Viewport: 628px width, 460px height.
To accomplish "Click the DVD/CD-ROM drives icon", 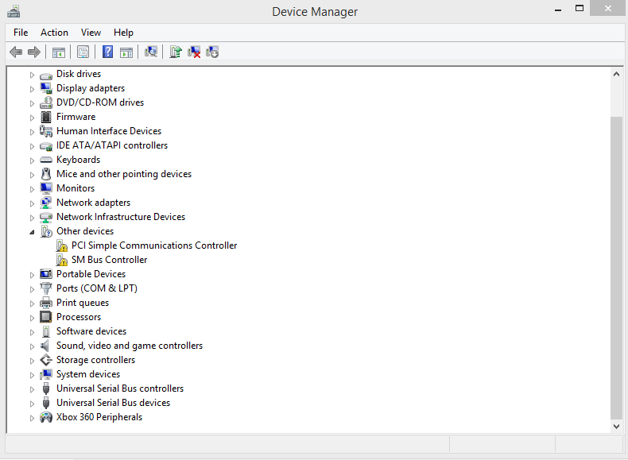I will tap(46, 102).
